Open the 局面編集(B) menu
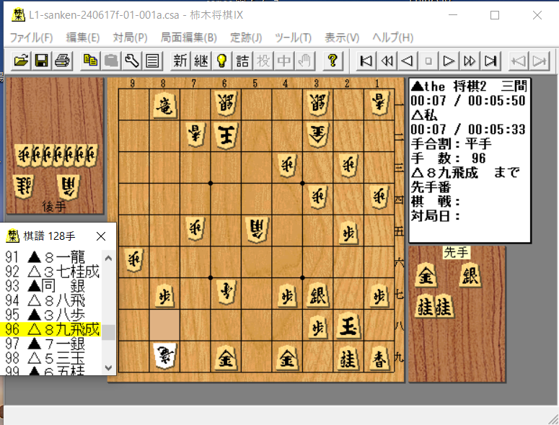Screen dimensions: 559x425 pos(188,37)
